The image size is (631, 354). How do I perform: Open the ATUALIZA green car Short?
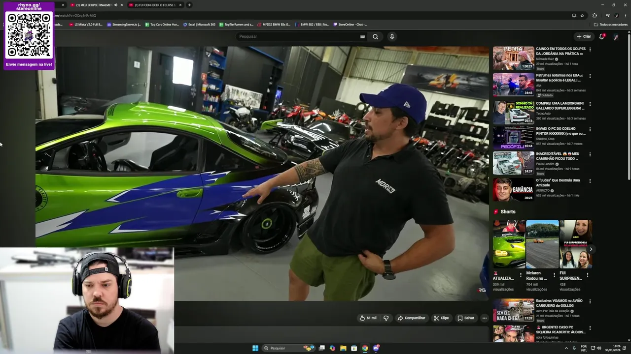coord(509,244)
